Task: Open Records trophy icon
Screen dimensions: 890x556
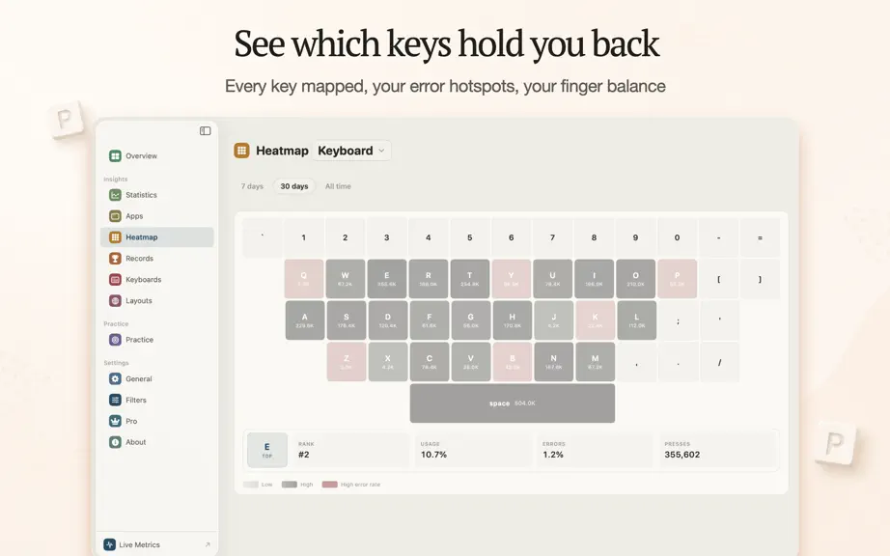Action: click(x=115, y=258)
